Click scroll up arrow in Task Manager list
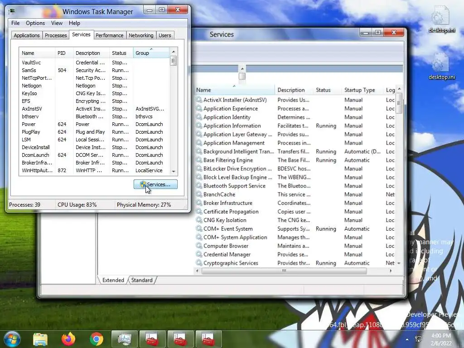Viewport: 464px width, 348px height. click(174, 52)
